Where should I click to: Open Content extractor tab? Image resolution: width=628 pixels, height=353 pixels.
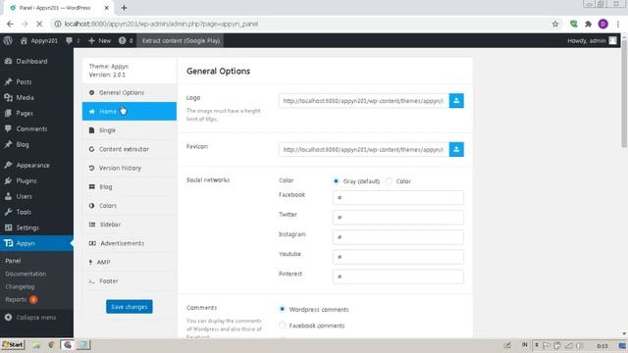point(130,149)
